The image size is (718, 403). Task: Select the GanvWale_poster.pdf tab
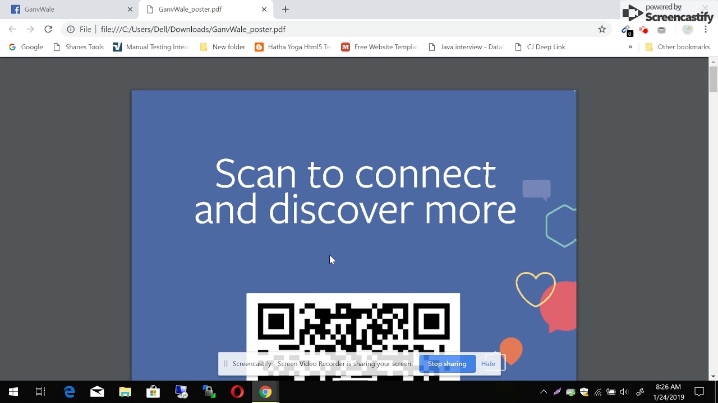pos(206,10)
